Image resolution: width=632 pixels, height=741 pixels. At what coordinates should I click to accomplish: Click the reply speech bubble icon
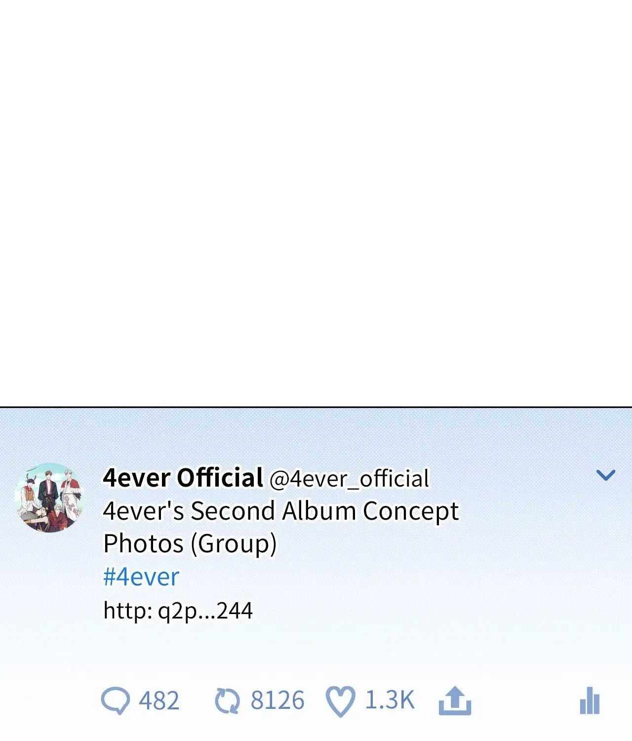point(116,700)
